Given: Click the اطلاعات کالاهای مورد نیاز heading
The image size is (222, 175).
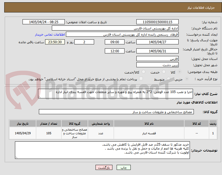Looking at the screenshot, I should tap(197, 102).
